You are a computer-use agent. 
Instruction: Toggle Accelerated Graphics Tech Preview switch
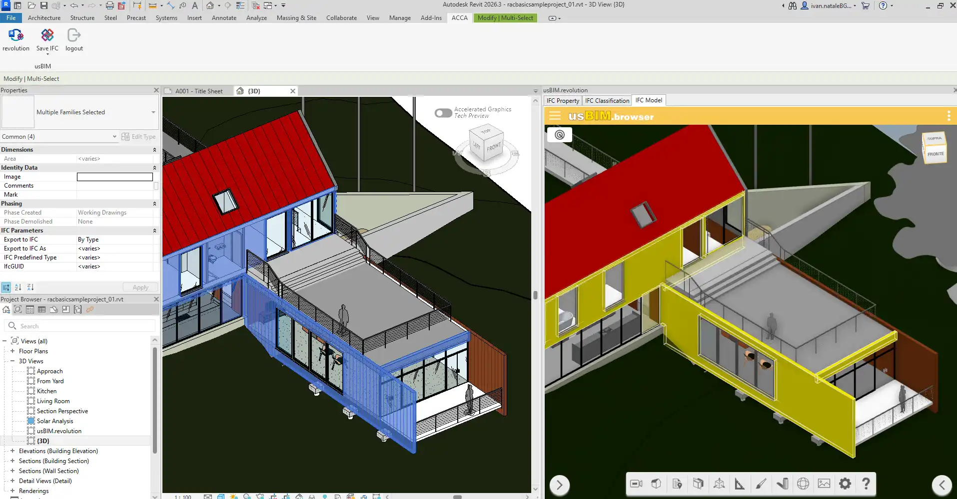click(x=443, y=113)
